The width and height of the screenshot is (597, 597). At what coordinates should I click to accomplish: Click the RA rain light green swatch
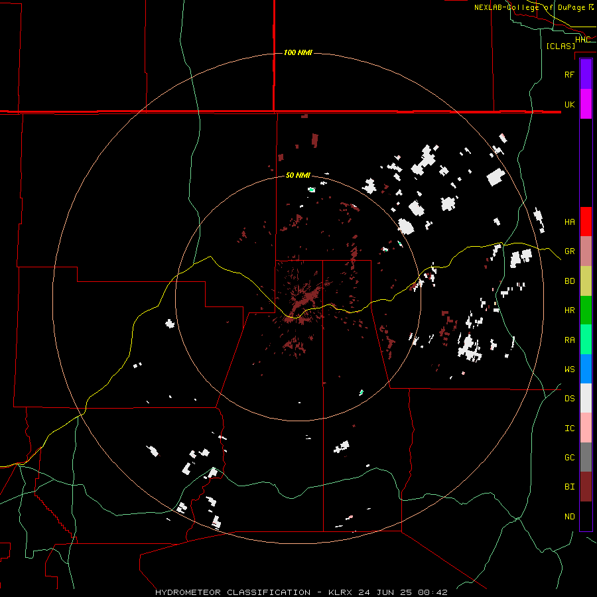point(586,340)
